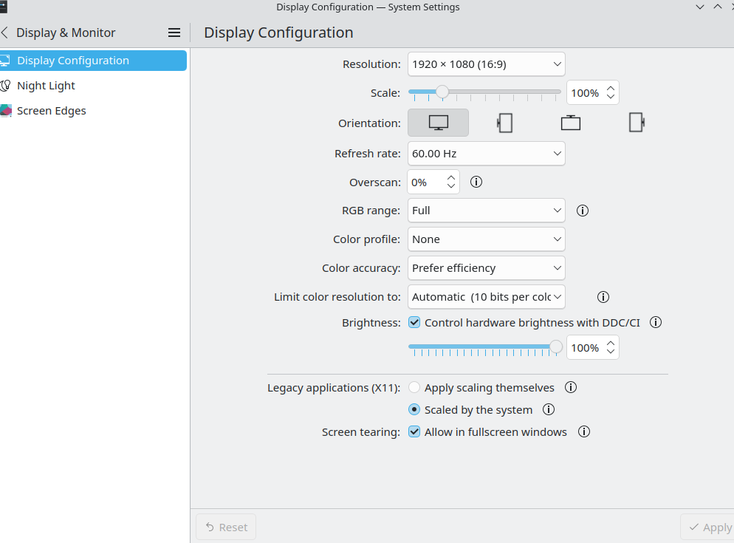Select rotated-left portrait orientation

(x=504, y=123)
